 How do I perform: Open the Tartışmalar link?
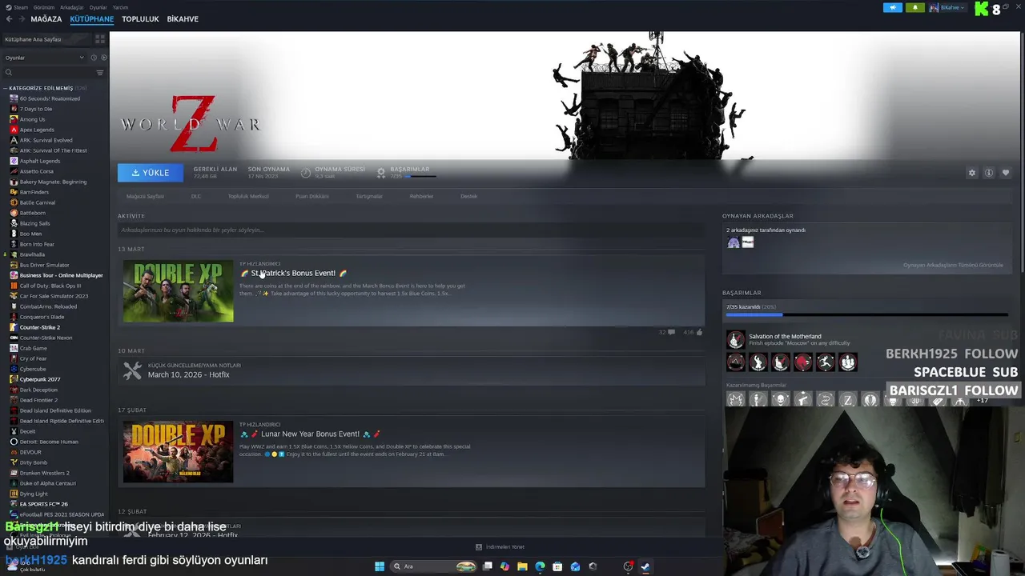pos(369,196)
